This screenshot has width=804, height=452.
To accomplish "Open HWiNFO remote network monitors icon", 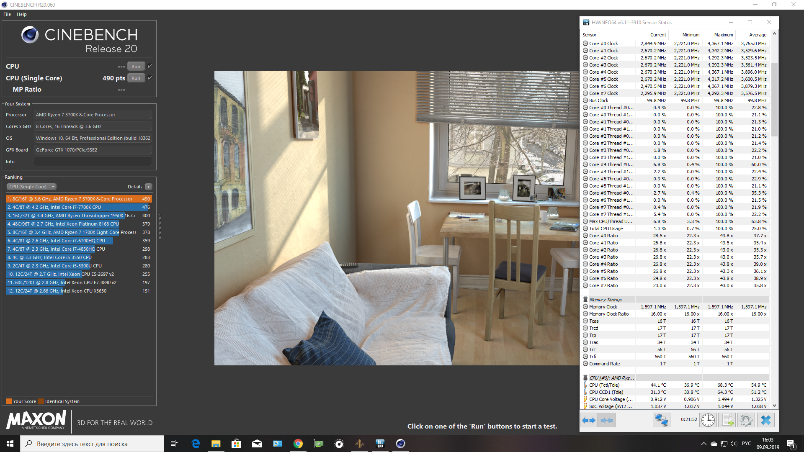I will click(661, 420).
